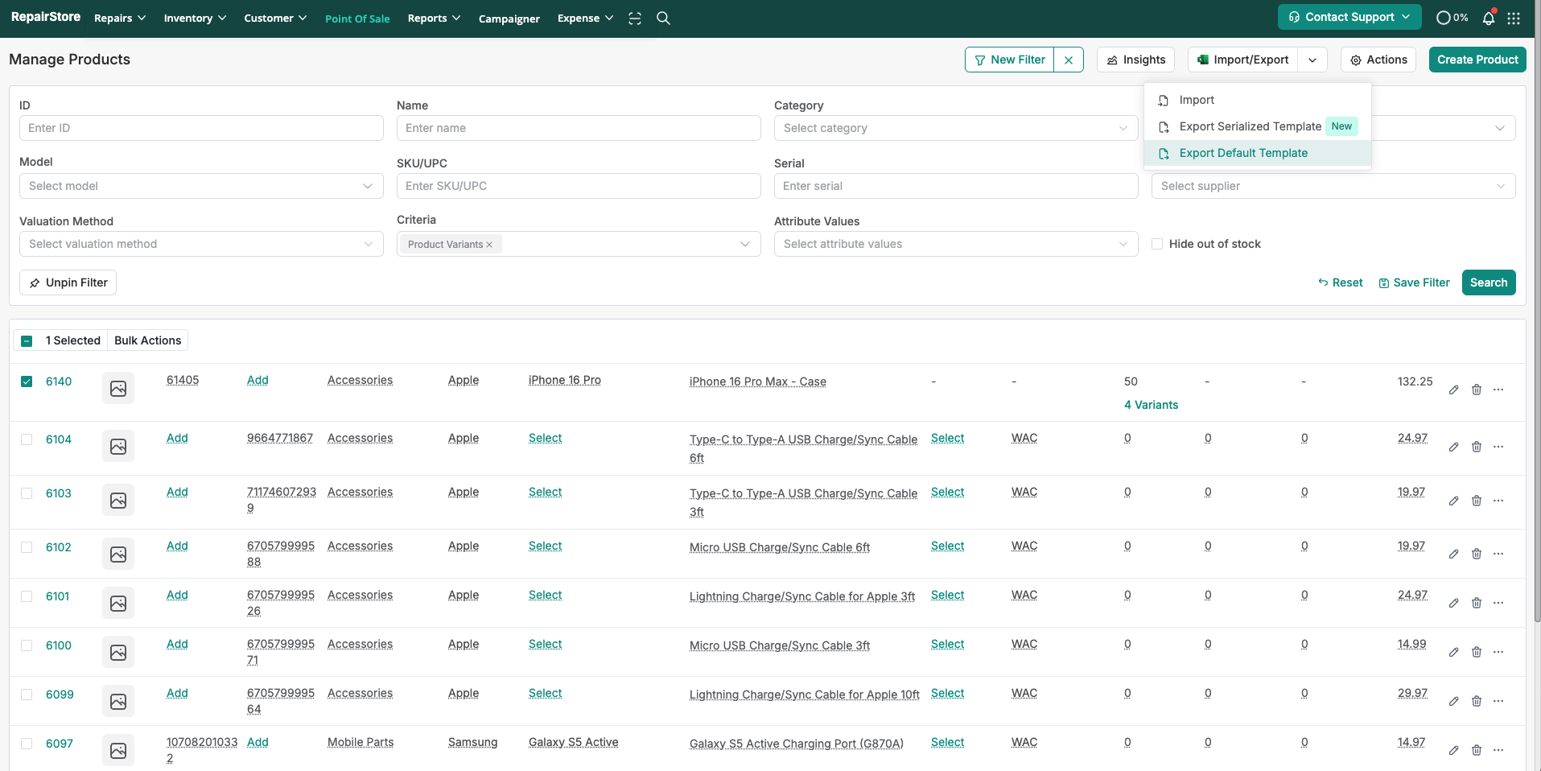Image resolution: width=1541 pixels, height=771 pixels.
Task: Tick the checkbox for product 6101
Action: pyautogui.click(x=27, y=596)
